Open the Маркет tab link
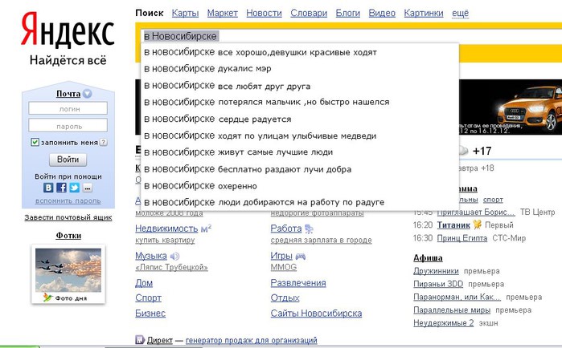This screenshot has height=348, width=562. (222, 13)
